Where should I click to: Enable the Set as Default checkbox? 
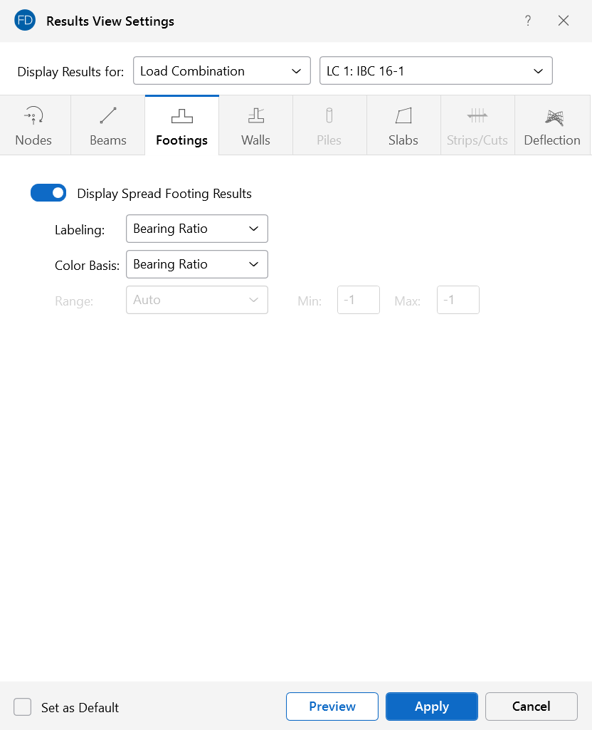[x=23, y=706]
